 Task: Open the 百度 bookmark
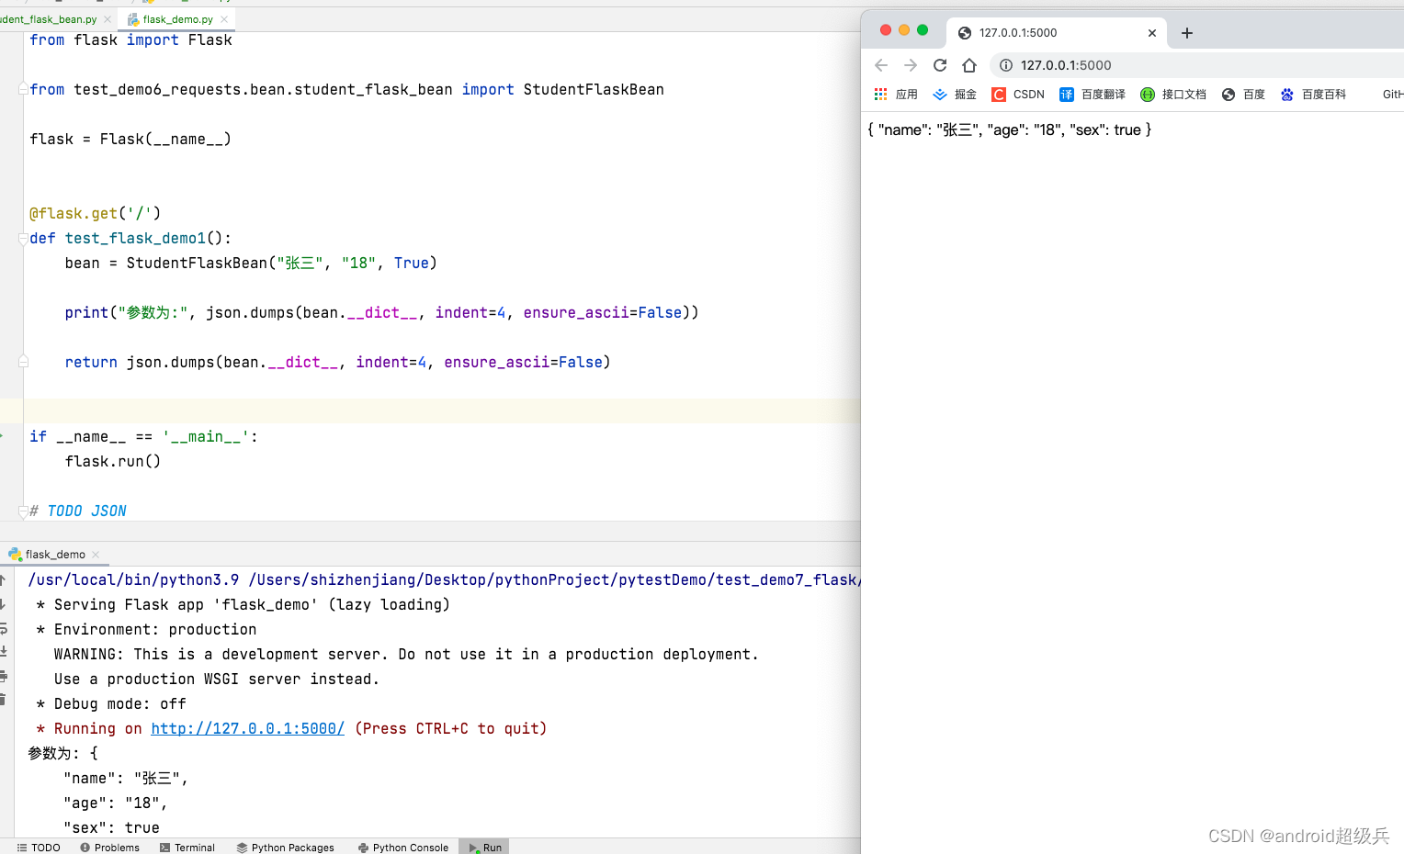pos(1243,95)
